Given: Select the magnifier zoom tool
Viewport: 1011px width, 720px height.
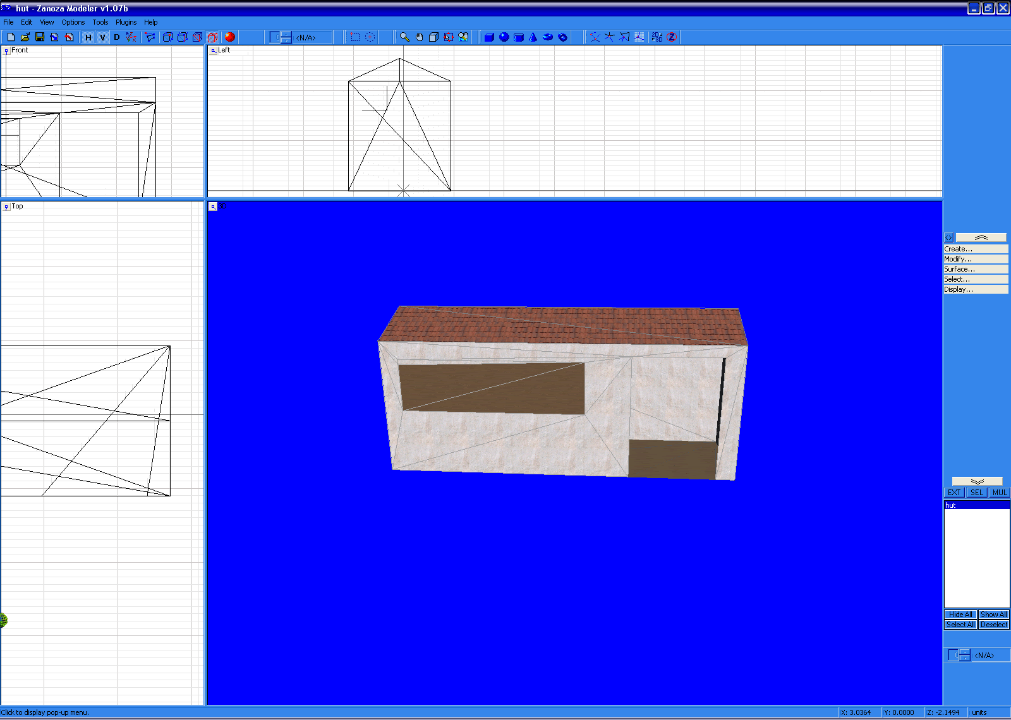Looking at the screenshot, I should tap(404, 37).
